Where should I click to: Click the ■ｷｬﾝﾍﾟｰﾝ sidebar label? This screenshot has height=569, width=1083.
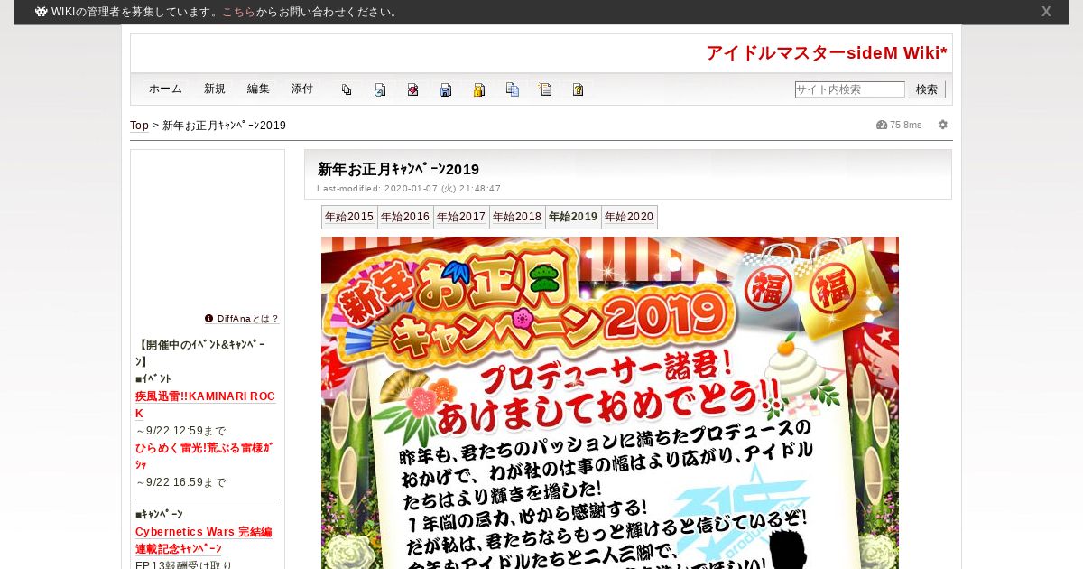pyautogui.click(x=159, y=514)
